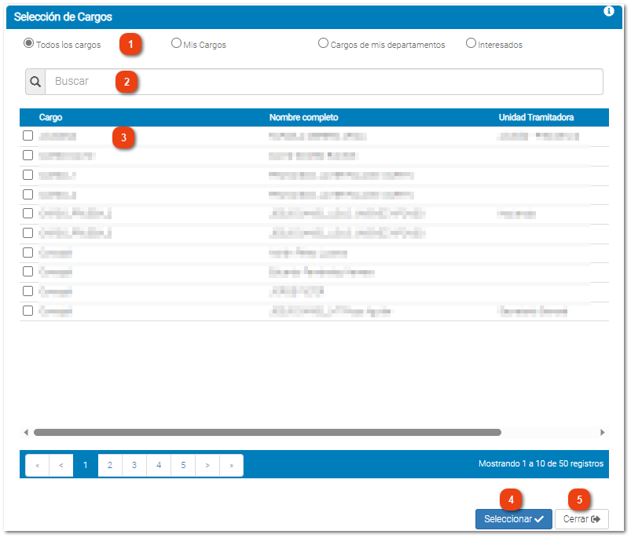Click the horizontal scrollbar thumb
Image resolution: width=631 pixels, height=538 pixels.
[x=267, y=433]
